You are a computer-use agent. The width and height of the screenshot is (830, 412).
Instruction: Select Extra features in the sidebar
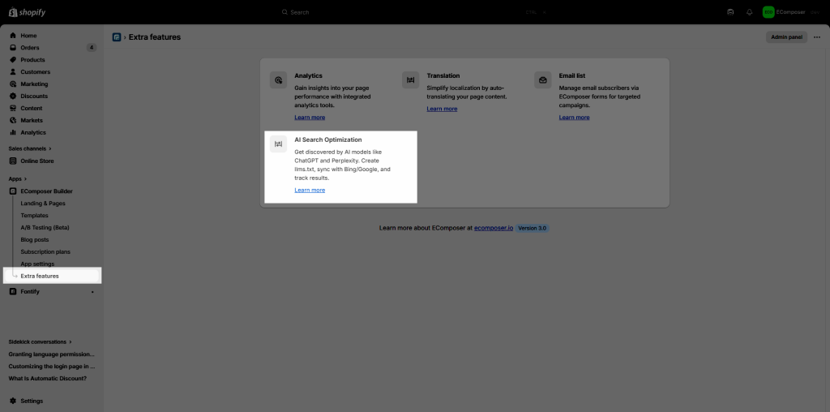click(40, 276)
